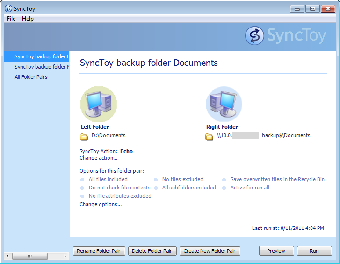340x264 pixels.
Task: Click the sidebar scrollbar right arrow
Action: click(65, 256)
